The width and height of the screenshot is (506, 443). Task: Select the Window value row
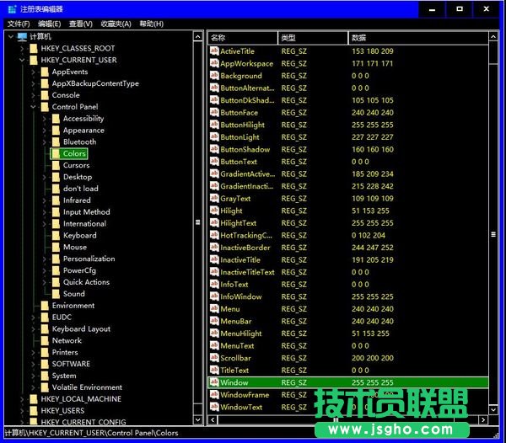point(347,382)
